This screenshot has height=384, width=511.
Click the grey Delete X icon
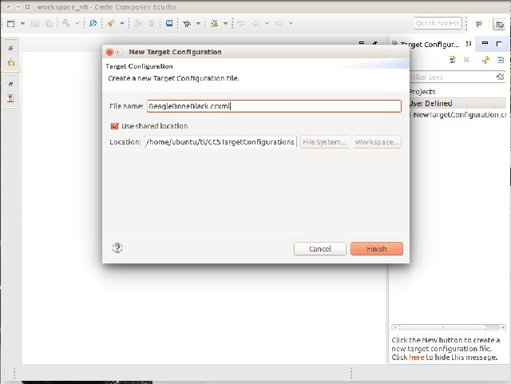[x=466, y=60]
